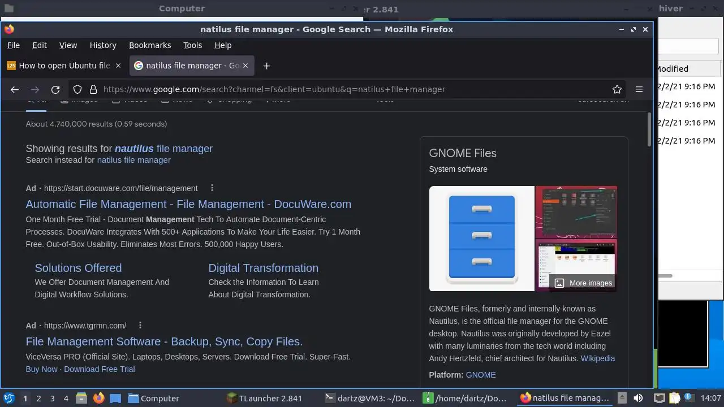Click the Firefox logo in title bar
This screenshot has height=407, width=724.
click(x=9, y=29)
